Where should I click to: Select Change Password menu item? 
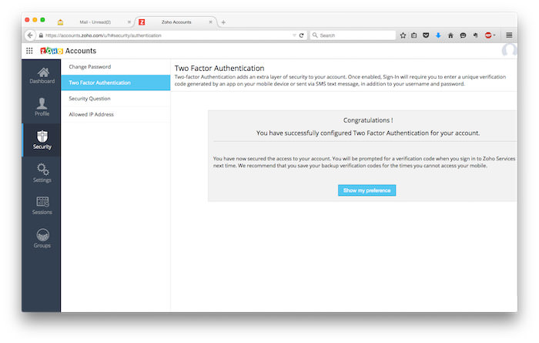point(115,67)
